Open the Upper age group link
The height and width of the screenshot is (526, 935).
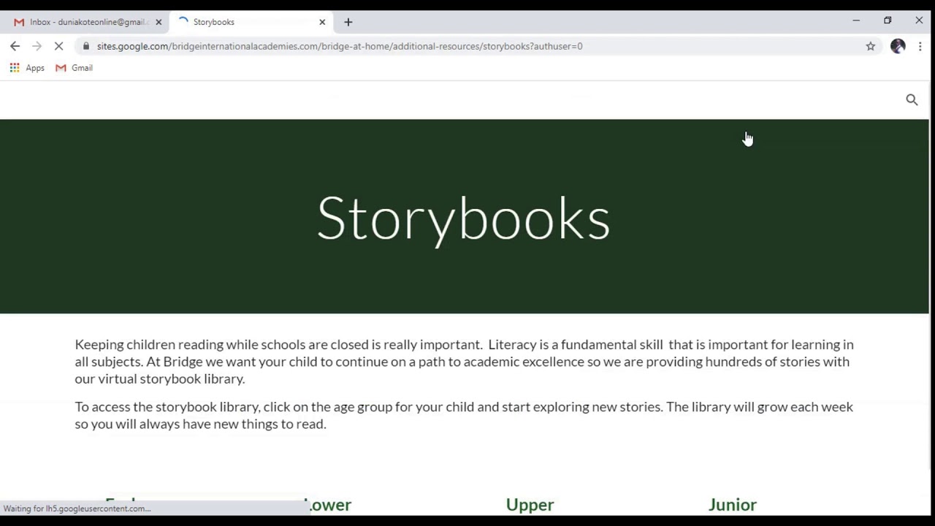pyautogui.click(x=530, y=505)
